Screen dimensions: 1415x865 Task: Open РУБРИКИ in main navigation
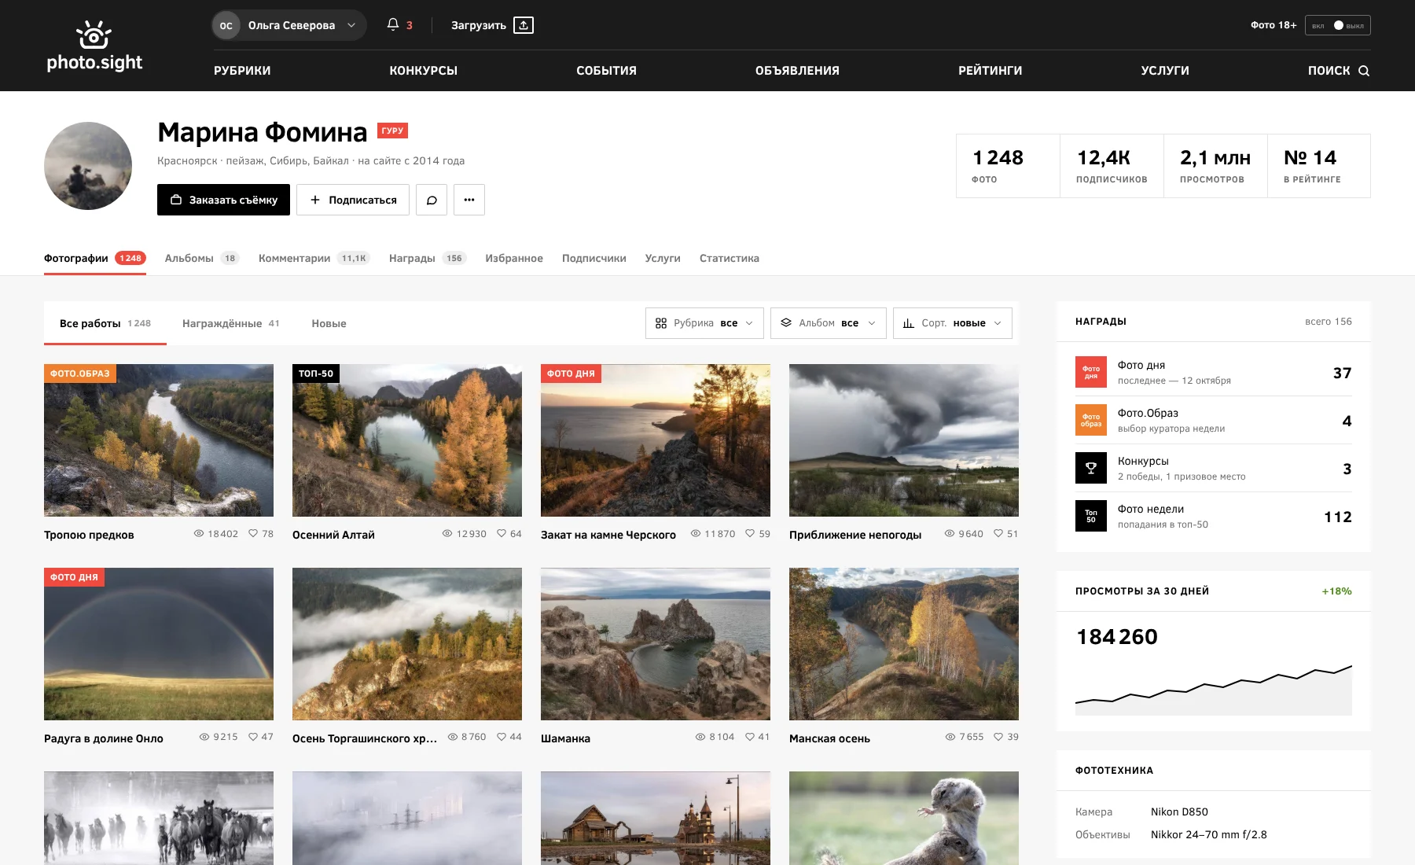(242, 71)
